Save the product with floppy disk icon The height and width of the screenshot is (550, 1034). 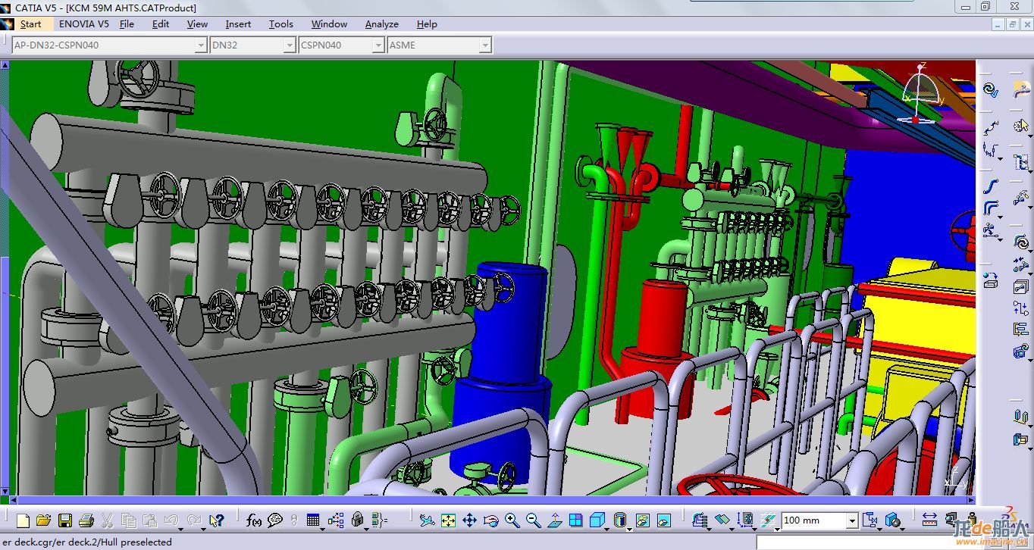(64, 520)
